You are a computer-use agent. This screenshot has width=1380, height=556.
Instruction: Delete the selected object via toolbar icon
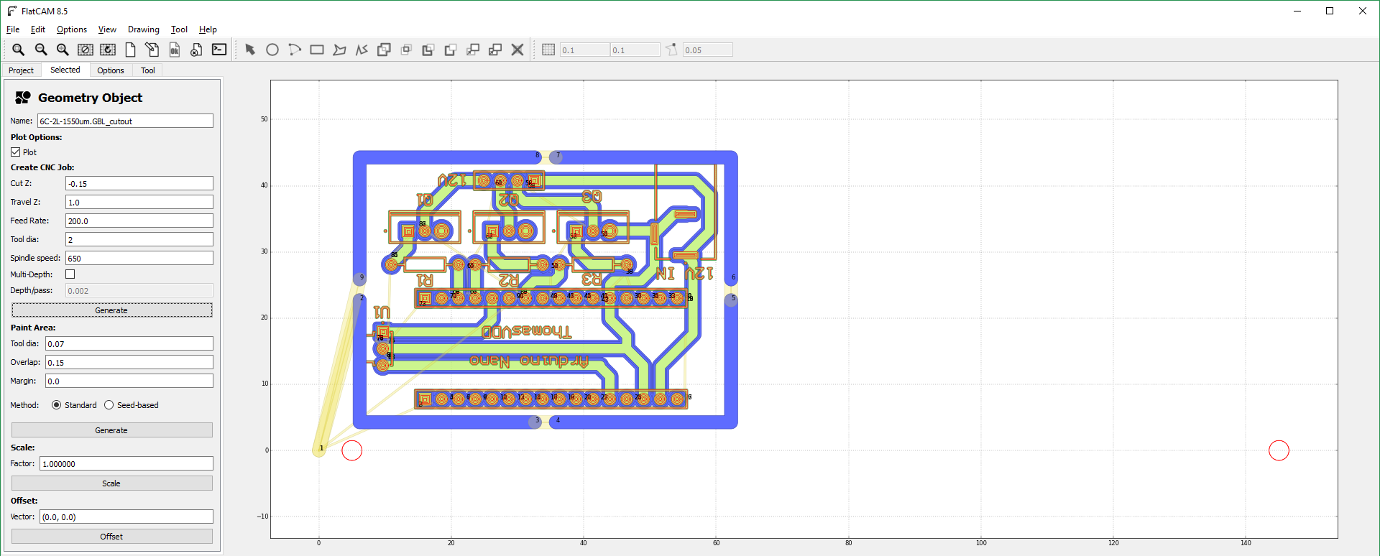(197, 50)
